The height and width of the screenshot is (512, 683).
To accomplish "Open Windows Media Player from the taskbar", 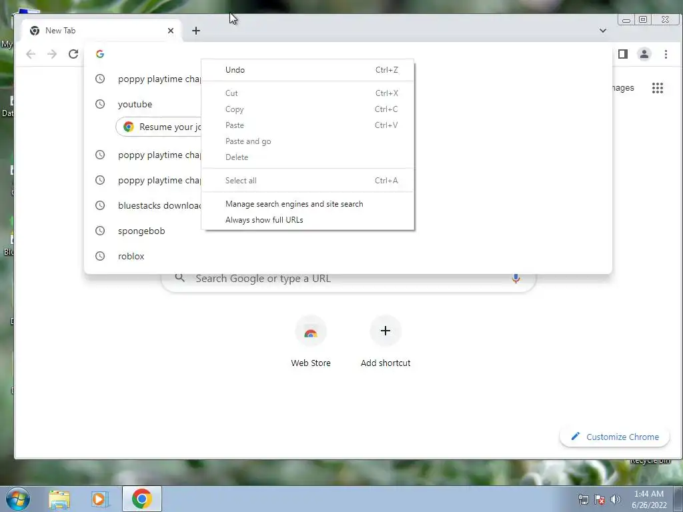I will coord(99,499).
